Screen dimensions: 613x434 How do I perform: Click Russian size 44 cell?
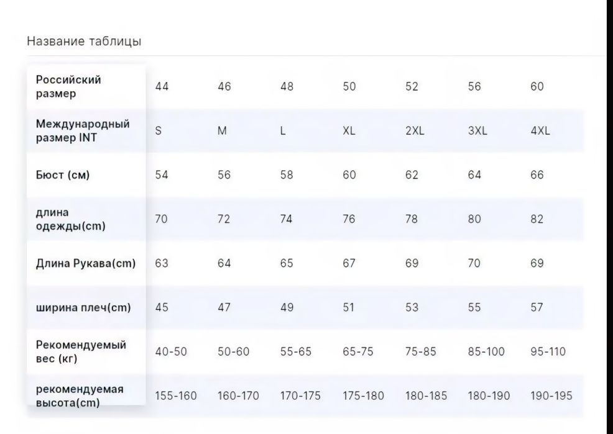click(x=162, y=87)
